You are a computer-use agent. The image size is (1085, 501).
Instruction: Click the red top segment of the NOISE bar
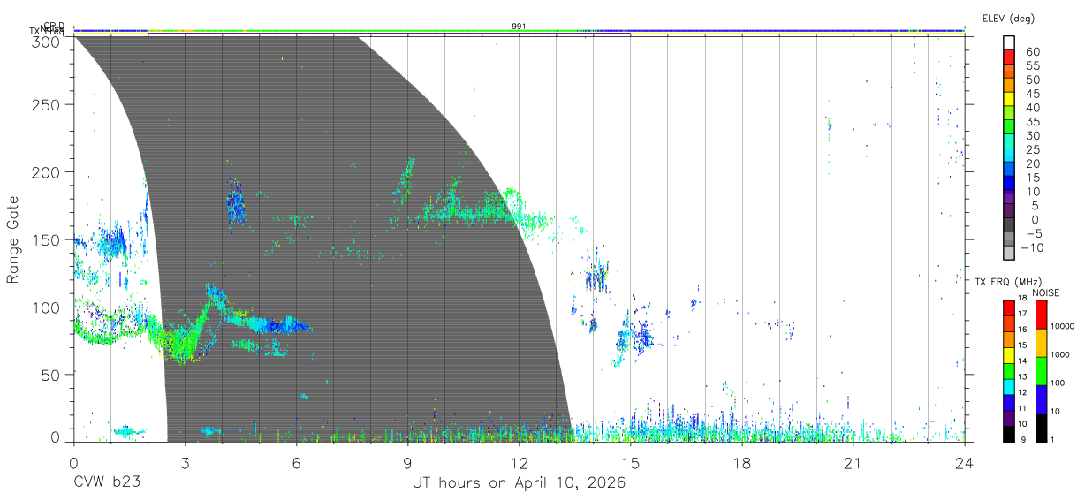[1041, 315]
